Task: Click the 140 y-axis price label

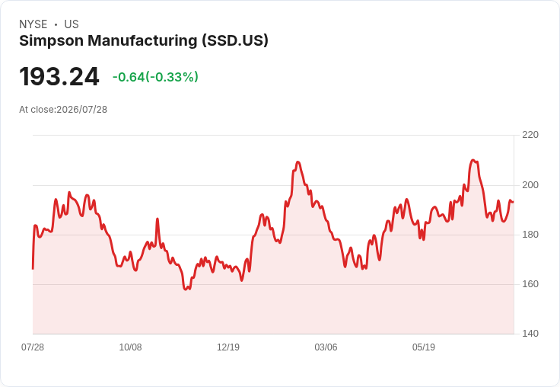Action: pos(530,334)
